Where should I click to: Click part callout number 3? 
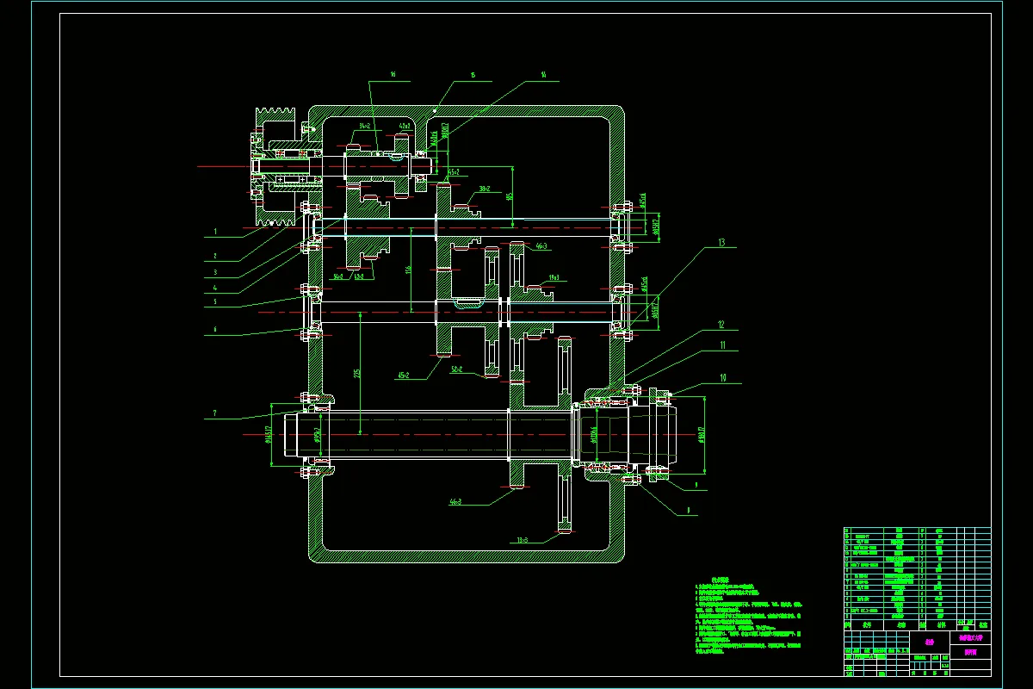coord(216,272)
